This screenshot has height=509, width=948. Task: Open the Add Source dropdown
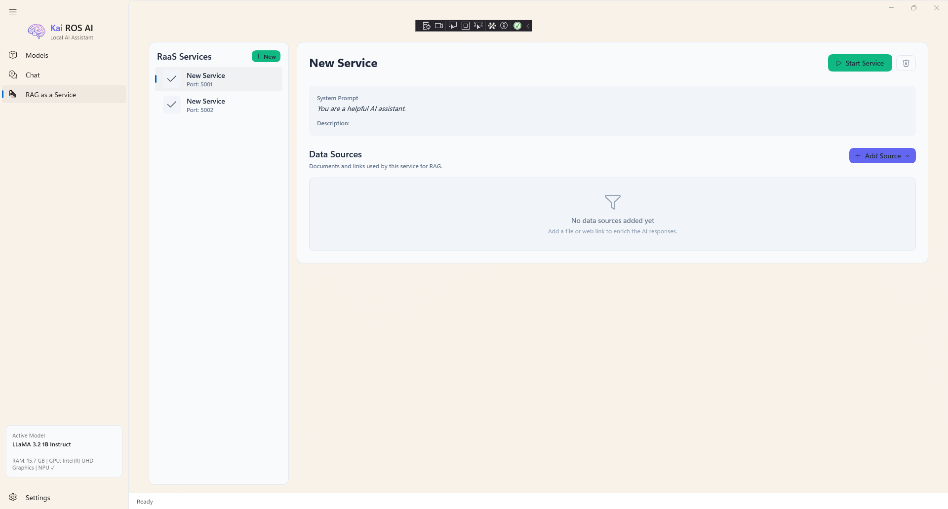point(882,155)
